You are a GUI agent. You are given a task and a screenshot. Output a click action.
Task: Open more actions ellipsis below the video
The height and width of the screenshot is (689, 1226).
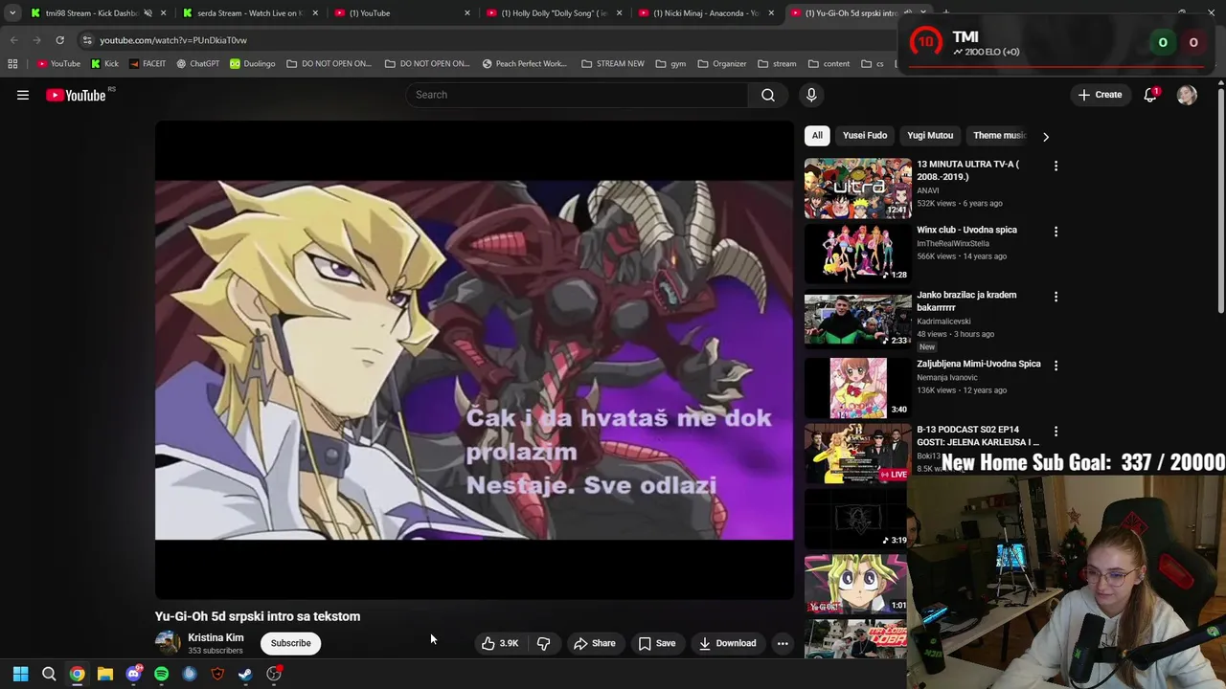click(783, 643)
